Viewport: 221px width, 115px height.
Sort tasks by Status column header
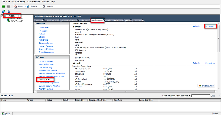[54, 100]
